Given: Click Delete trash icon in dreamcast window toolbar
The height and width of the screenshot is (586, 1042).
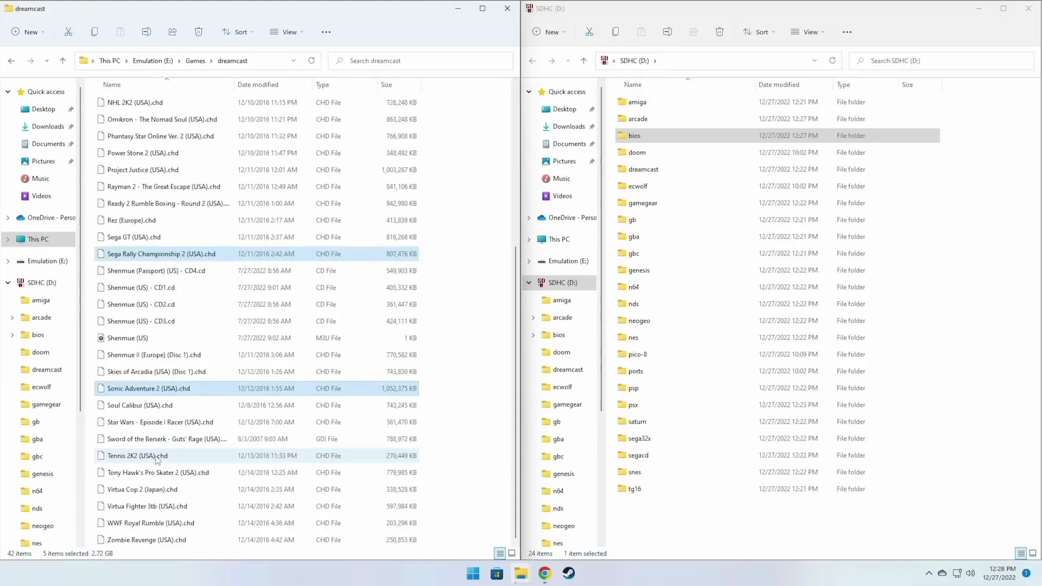Looking at the screenshot, I should click(x=199, y=31).
